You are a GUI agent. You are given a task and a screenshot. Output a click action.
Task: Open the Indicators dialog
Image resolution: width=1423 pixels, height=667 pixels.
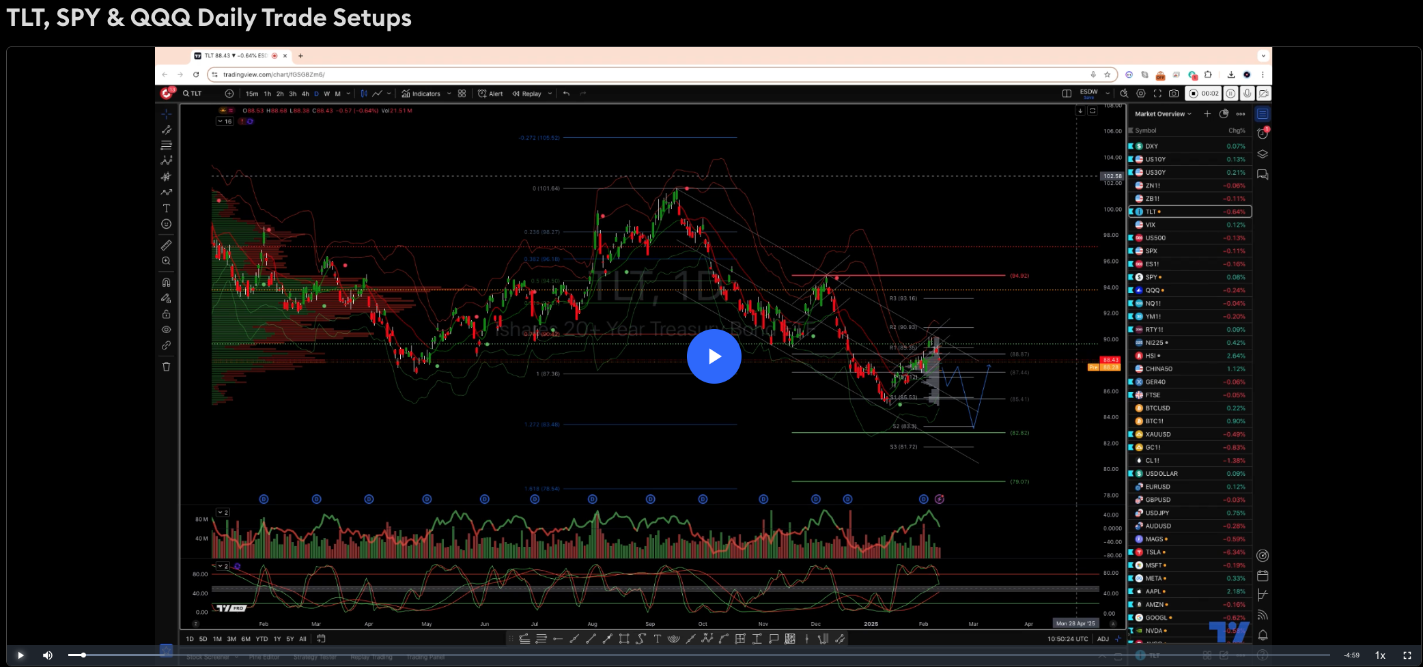pyautogui.click(x=421, y=94)
